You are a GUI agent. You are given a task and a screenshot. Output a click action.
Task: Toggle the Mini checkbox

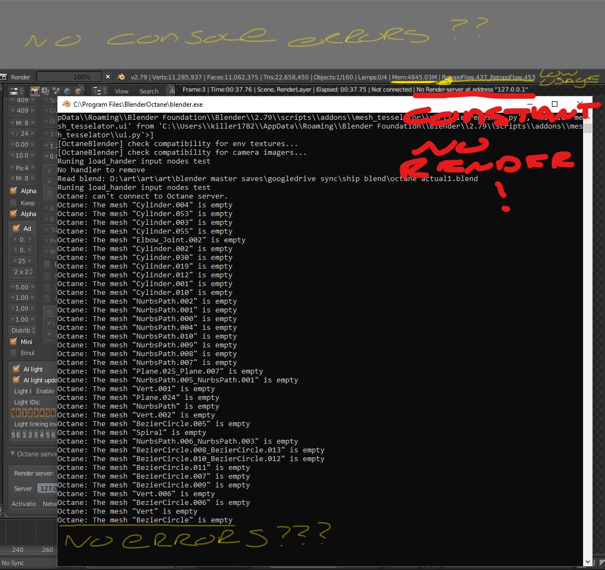click(14, 341)
